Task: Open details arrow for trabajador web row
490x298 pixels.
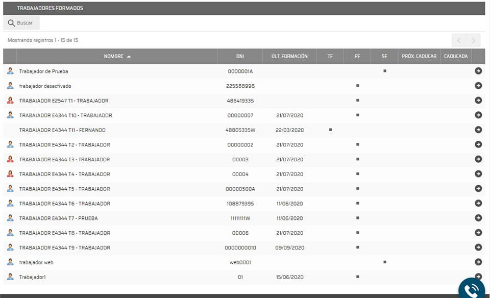Action: tap(478, 262)
